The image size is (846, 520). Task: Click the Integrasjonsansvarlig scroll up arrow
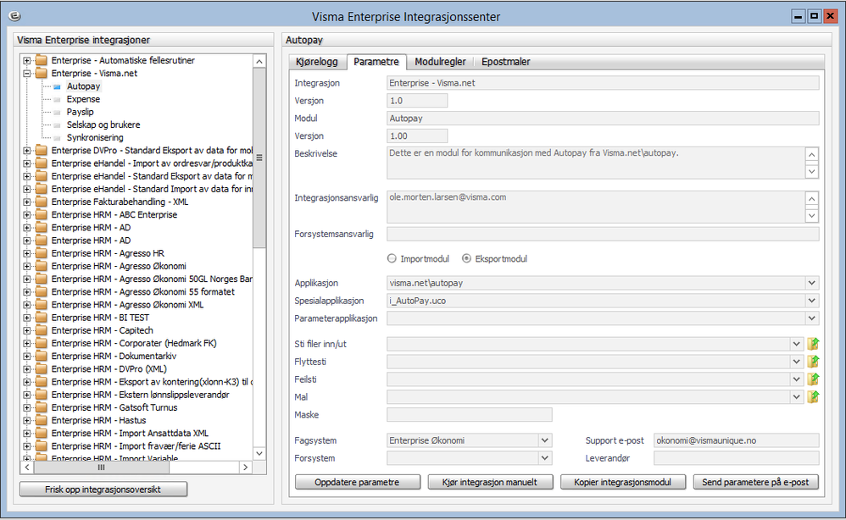[x=811, y=198]
